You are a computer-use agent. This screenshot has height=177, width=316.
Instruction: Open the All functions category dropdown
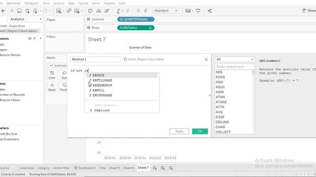(235, 59)
